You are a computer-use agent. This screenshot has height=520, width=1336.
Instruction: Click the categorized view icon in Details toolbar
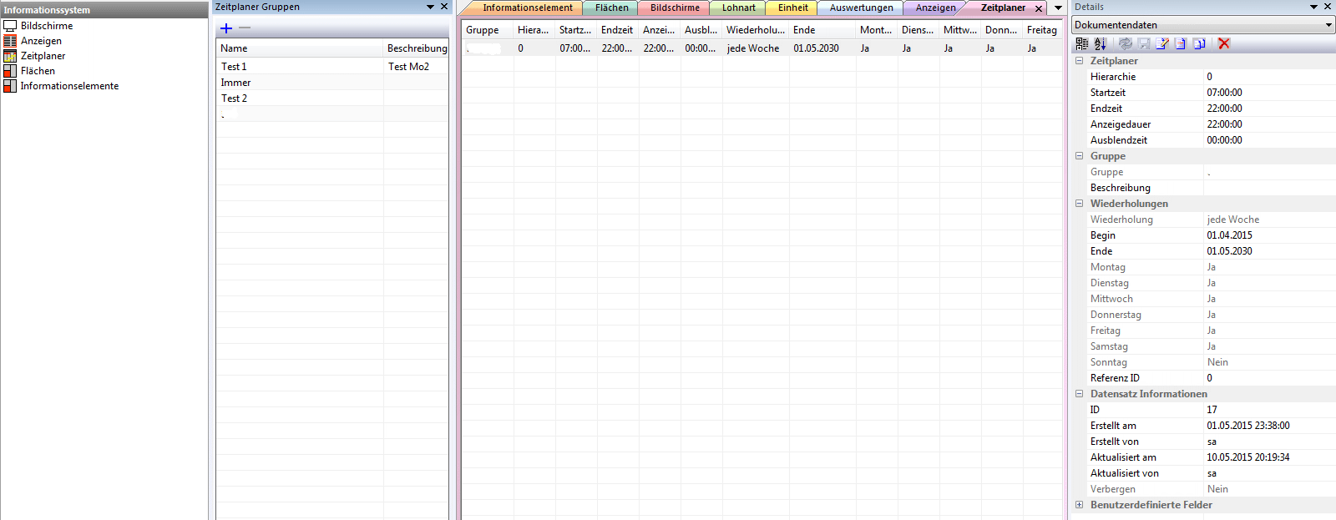[1082, 43]
